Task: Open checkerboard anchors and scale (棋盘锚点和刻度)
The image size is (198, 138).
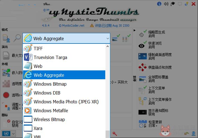Action: (155, 67)
